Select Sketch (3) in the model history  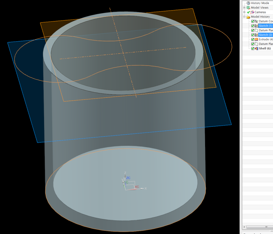(x=265, y=35)
